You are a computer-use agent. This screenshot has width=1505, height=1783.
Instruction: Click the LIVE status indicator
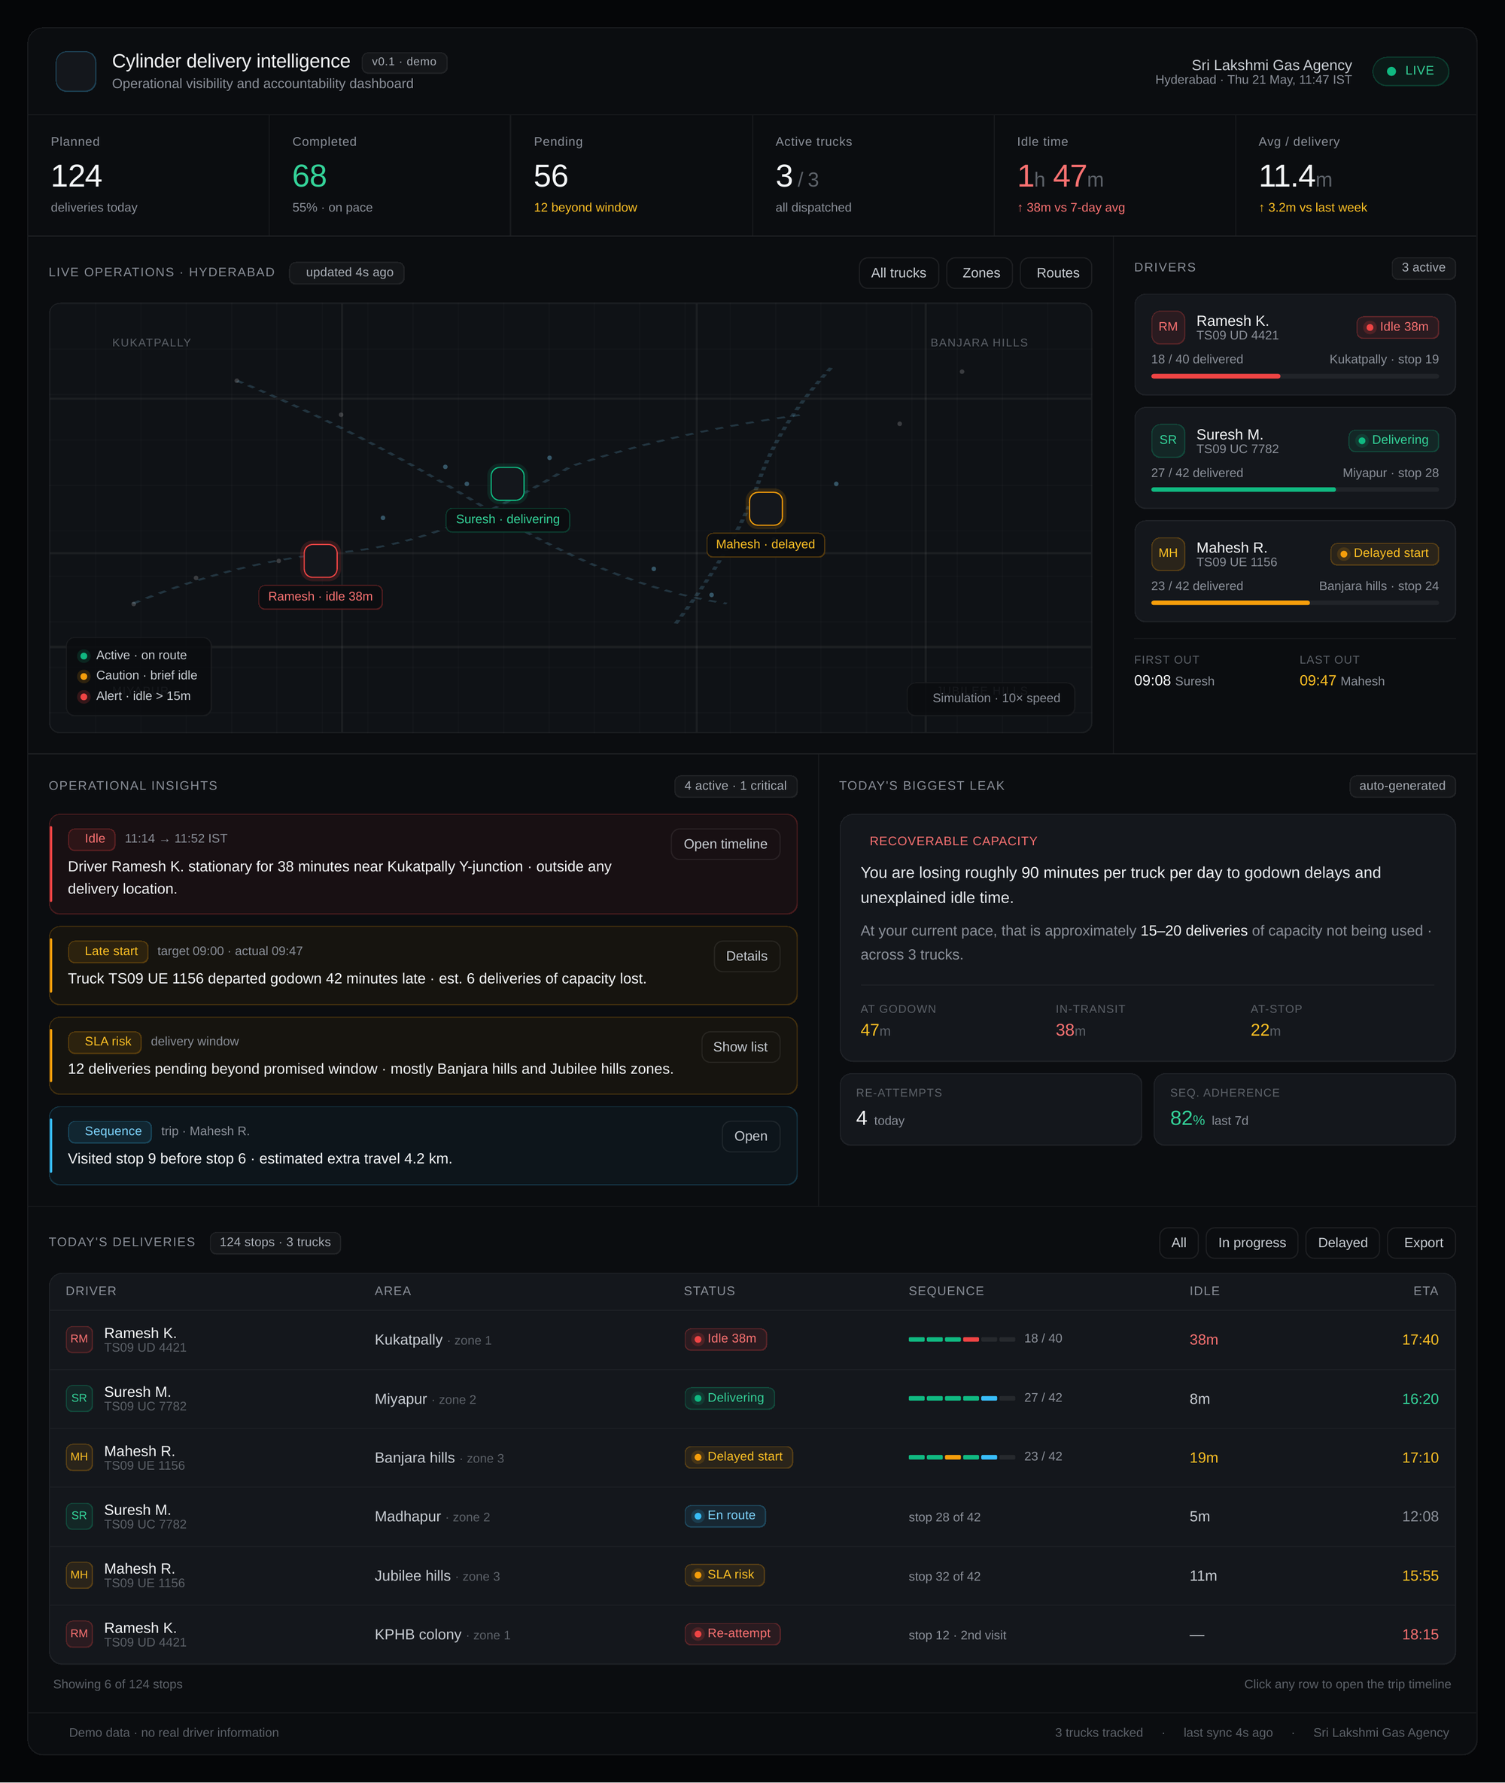point(1410,71)
